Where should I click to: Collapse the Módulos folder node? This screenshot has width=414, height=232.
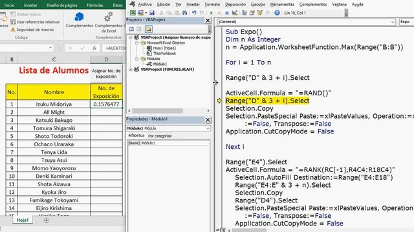tap(136, 59)
